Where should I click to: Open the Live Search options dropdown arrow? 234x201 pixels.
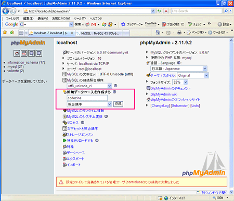230,11
